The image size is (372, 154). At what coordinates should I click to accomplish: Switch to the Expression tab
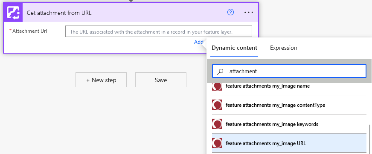click(284, 48)
